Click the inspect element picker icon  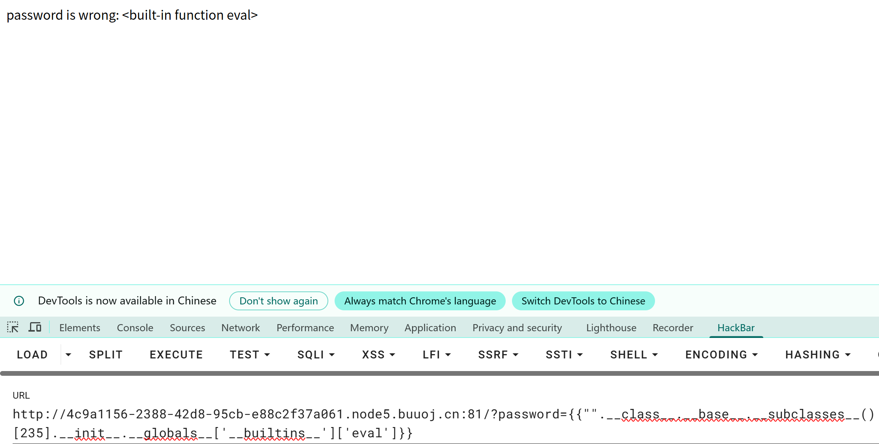(13, 327)
